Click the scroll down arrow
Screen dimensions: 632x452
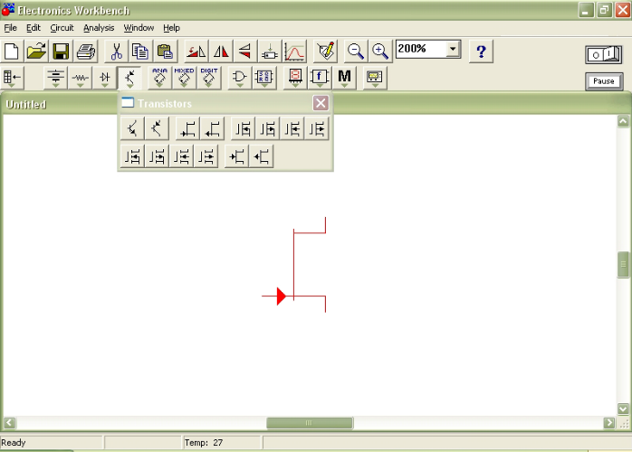coord(623,409)
